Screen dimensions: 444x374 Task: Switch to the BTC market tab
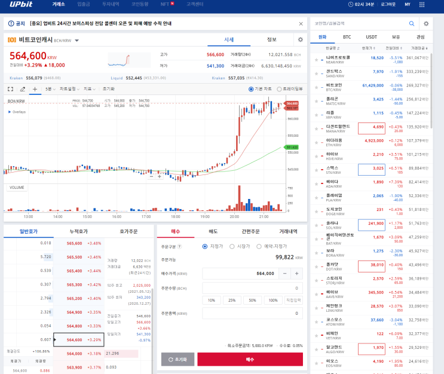click(347, 37)
